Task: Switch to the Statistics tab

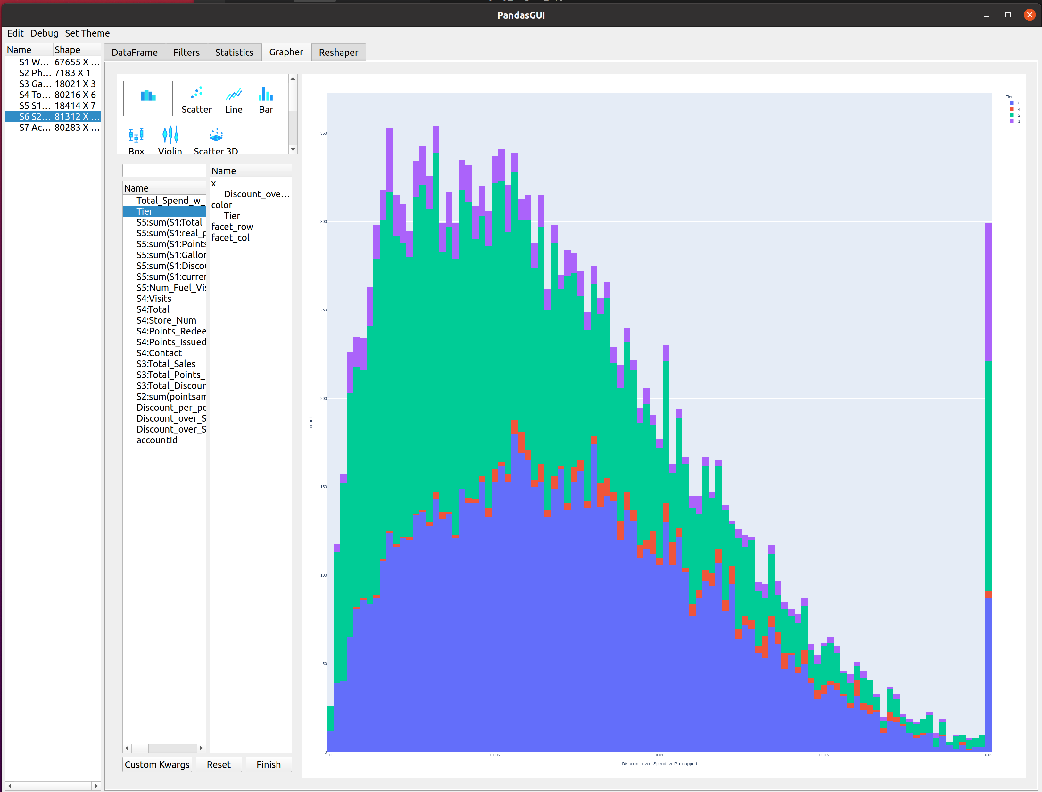Action: (x=234, y=52)
